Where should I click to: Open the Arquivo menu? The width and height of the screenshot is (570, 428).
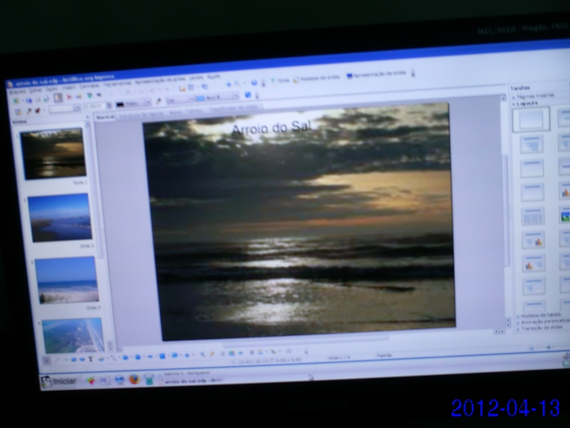point(17,91)
